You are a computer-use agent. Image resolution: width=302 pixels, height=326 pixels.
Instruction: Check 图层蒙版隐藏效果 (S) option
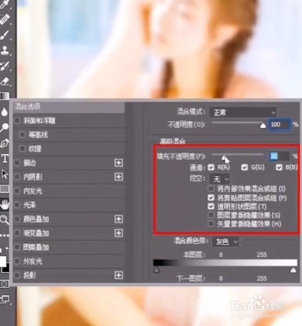[211, 215]
